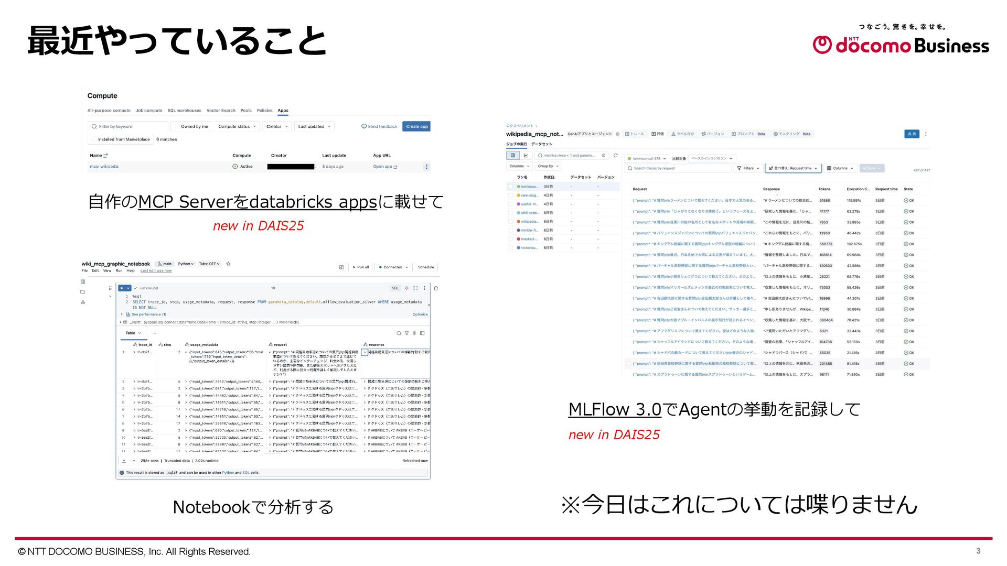Viewport: 1007px width, 566px height.
Task: Click the plus icon to add a visualization
Action: (155, 333)
